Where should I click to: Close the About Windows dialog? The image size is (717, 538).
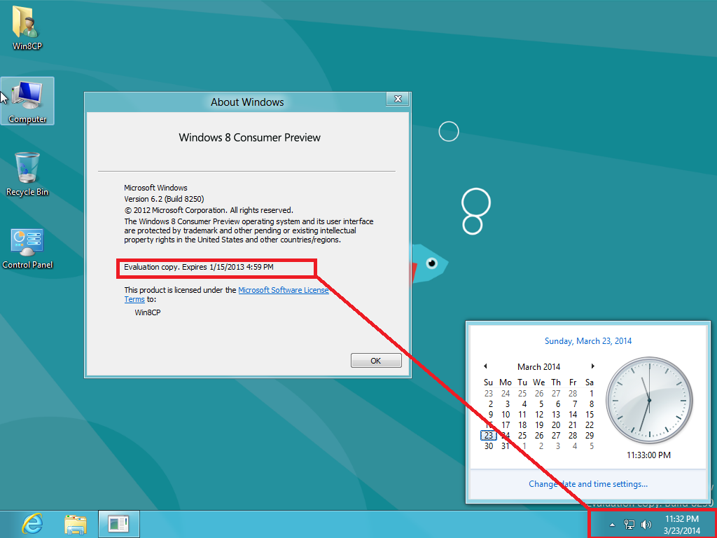pos(398,99)
